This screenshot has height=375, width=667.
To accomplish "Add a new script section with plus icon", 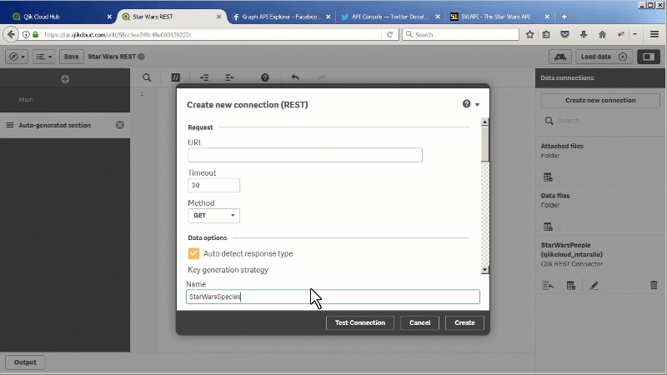I will click(65, 79).
